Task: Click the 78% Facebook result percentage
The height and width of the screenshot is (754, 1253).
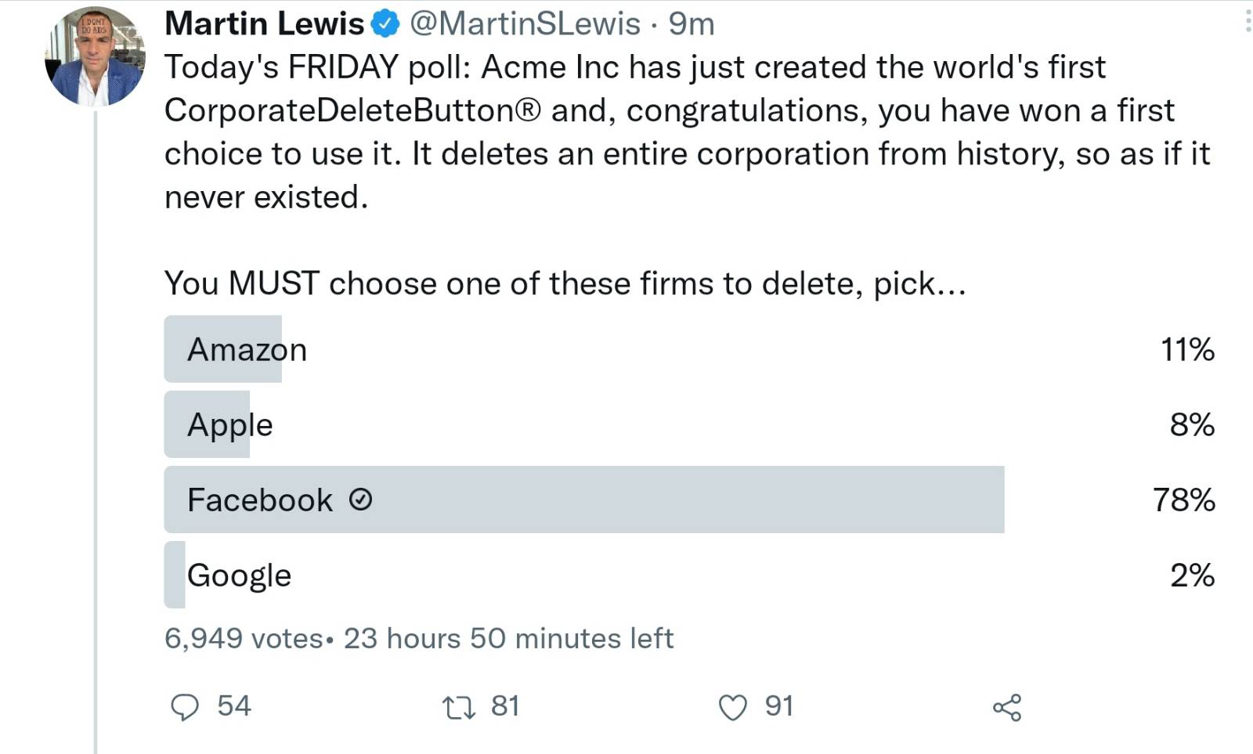Action: coord(1183,500)
